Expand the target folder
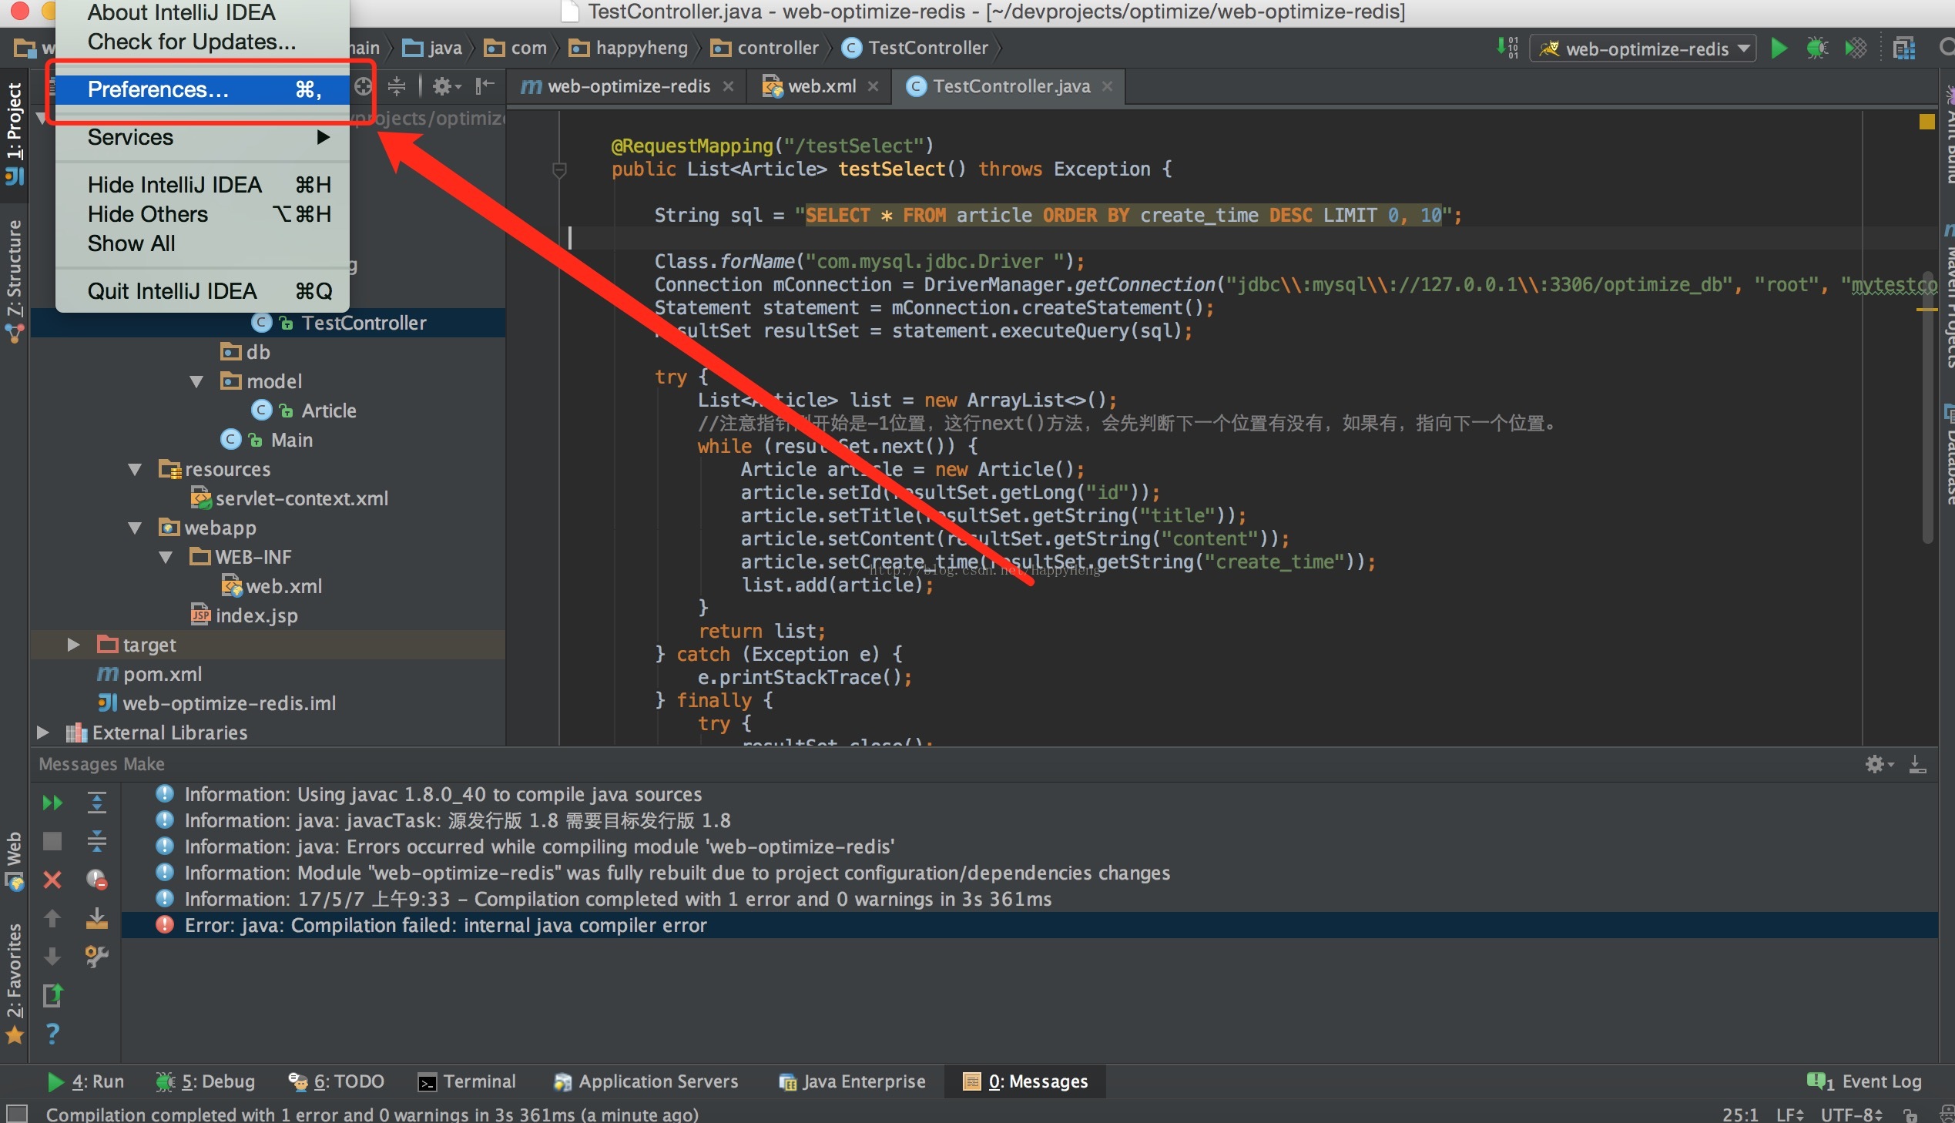The image size is (1955, 1123). pos(73,645)
